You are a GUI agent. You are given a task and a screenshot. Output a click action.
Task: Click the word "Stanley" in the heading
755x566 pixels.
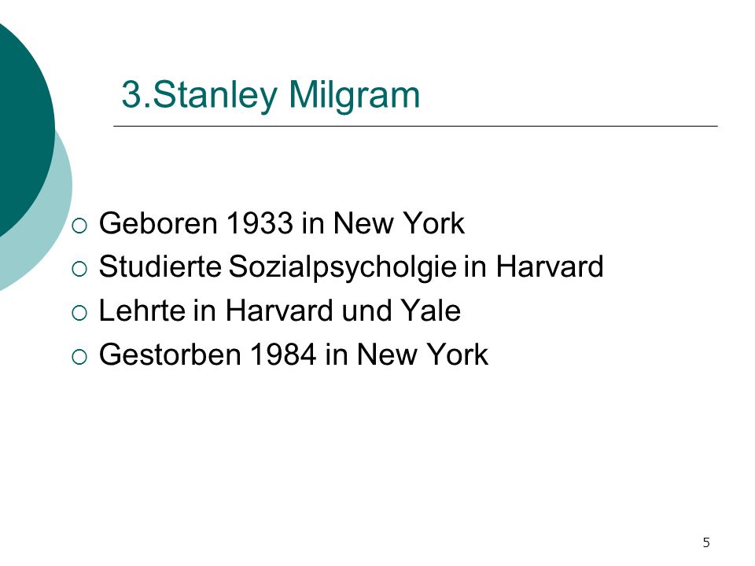215,95
